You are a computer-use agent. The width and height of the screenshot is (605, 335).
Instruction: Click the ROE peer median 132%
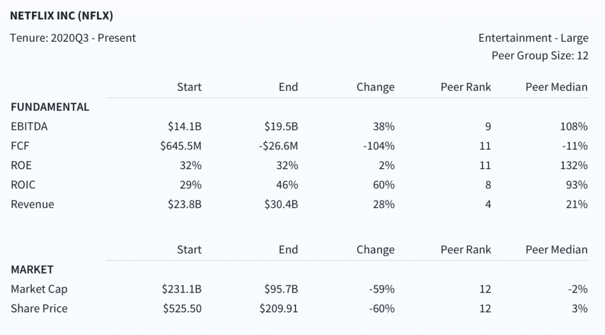[x=574, y=166]
